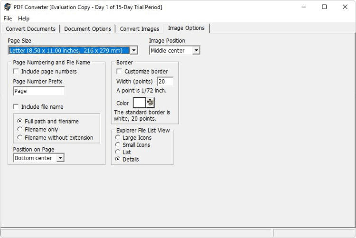
Task: Open the color picker palette icon
Action: click(150, 103)
